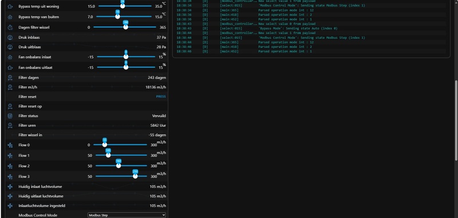Screen dimensions: 458x218
Task: Click the Huidig inlaat luchtvolume 105 m3/h value
Action: coord(158,187)
